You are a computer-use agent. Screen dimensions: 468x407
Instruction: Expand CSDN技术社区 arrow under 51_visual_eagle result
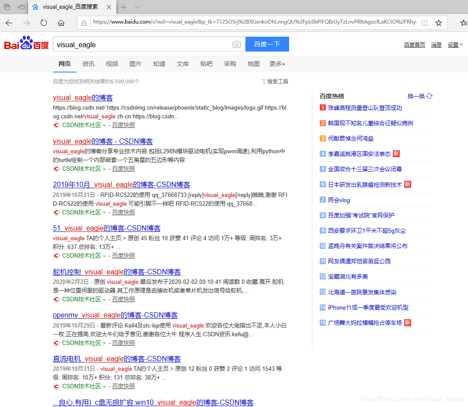pos(104,256)
